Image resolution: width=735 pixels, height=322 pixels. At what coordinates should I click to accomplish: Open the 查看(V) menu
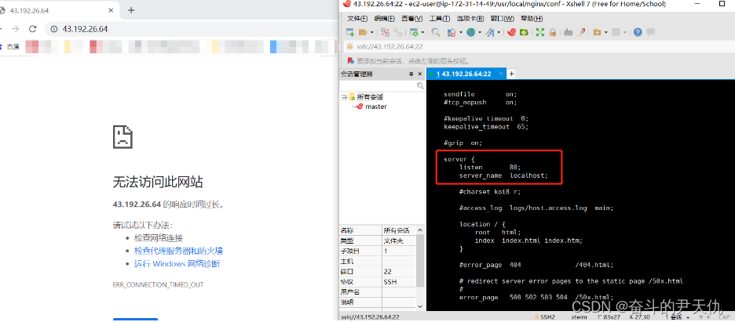coord(411,19)
